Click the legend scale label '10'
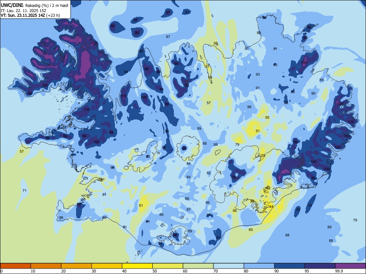This screenshot has height=274, width=366. click(33, 271)
